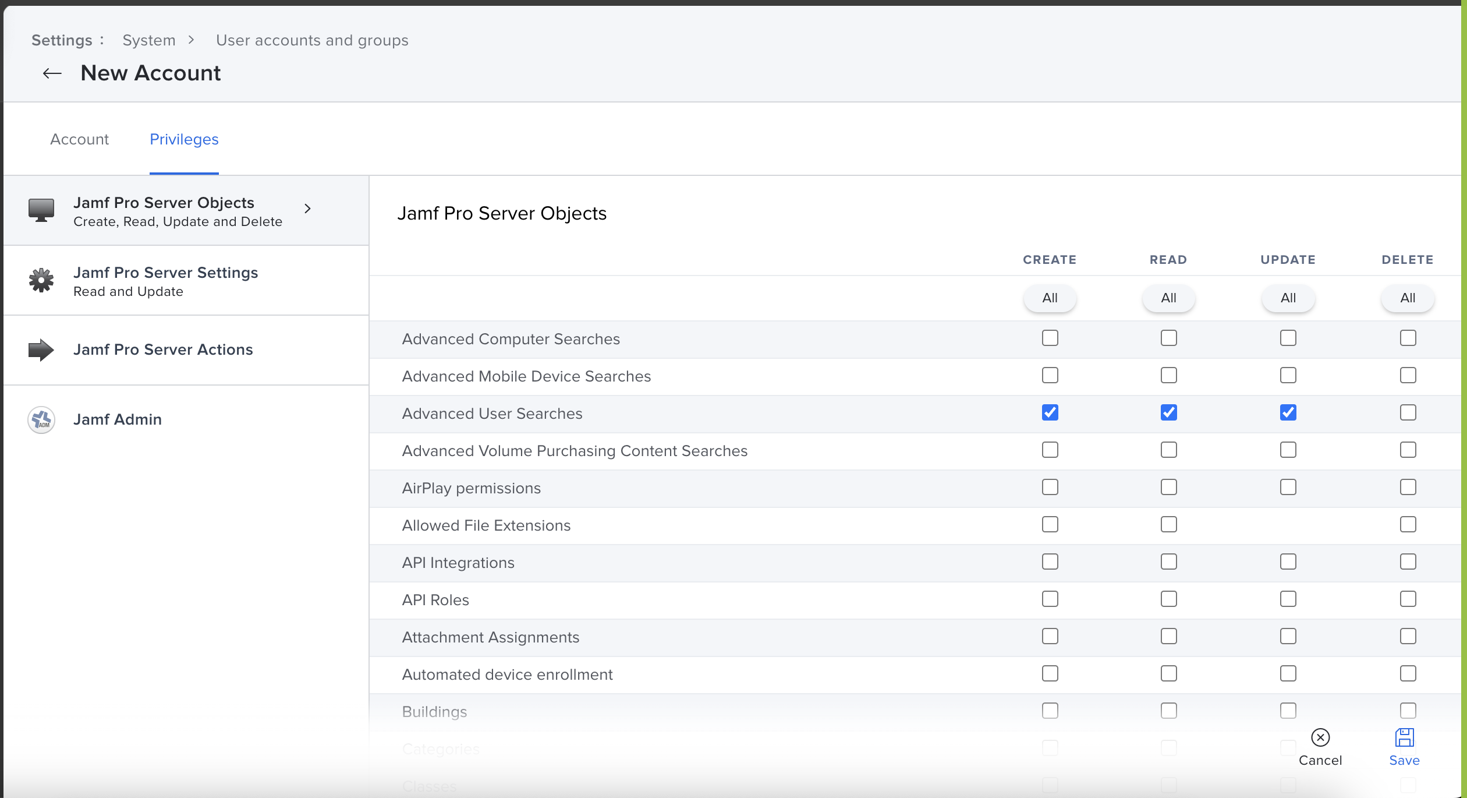This screenshot has height=798, width=1467.
Task: Click the All button under READ
Action: tap(1168, 298)
